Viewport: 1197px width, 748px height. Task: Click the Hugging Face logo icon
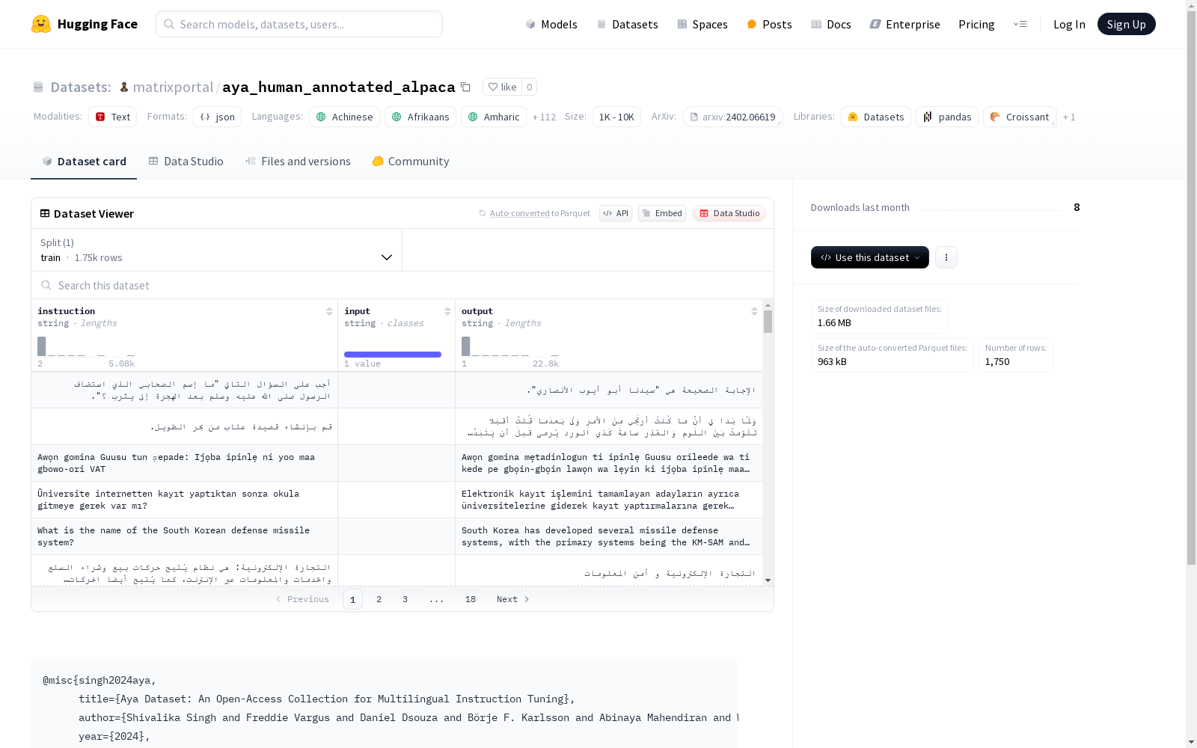coord(41,24)
